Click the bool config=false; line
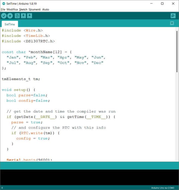Viewport: 179px width, 190px height. point(28,101)
